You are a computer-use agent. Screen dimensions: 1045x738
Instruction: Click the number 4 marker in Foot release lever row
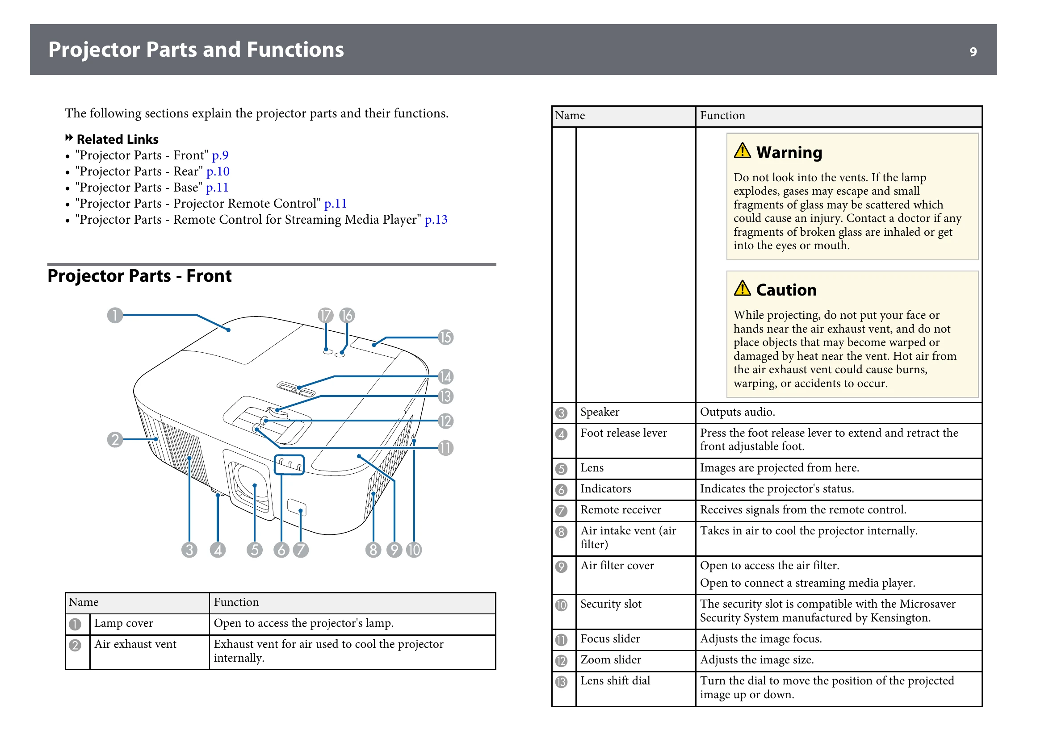[x=562, y=434]
